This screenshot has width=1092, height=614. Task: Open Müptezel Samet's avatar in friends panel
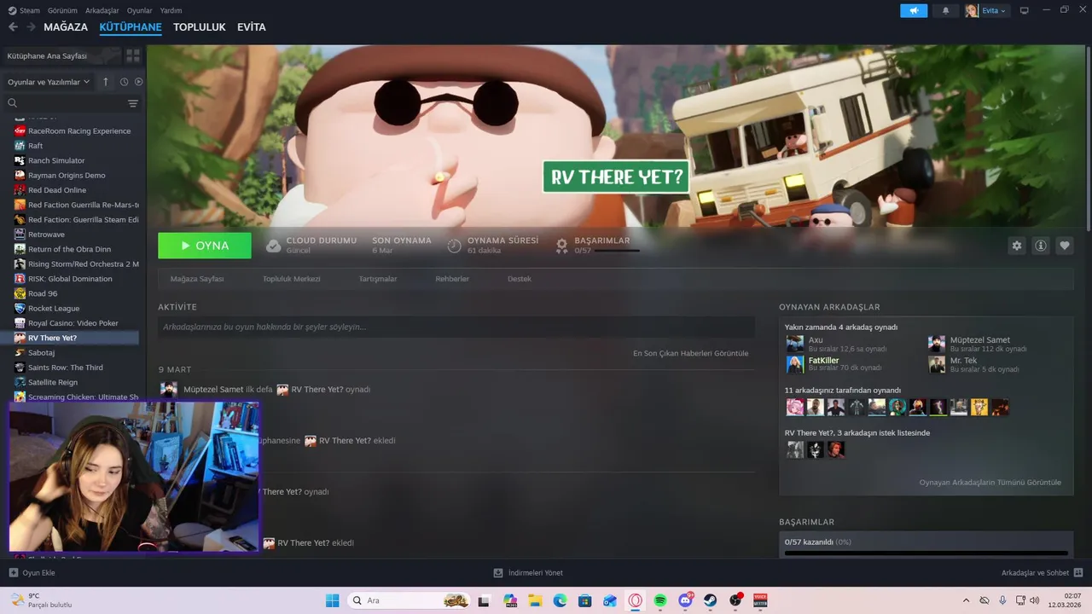(x=937, y=344)
